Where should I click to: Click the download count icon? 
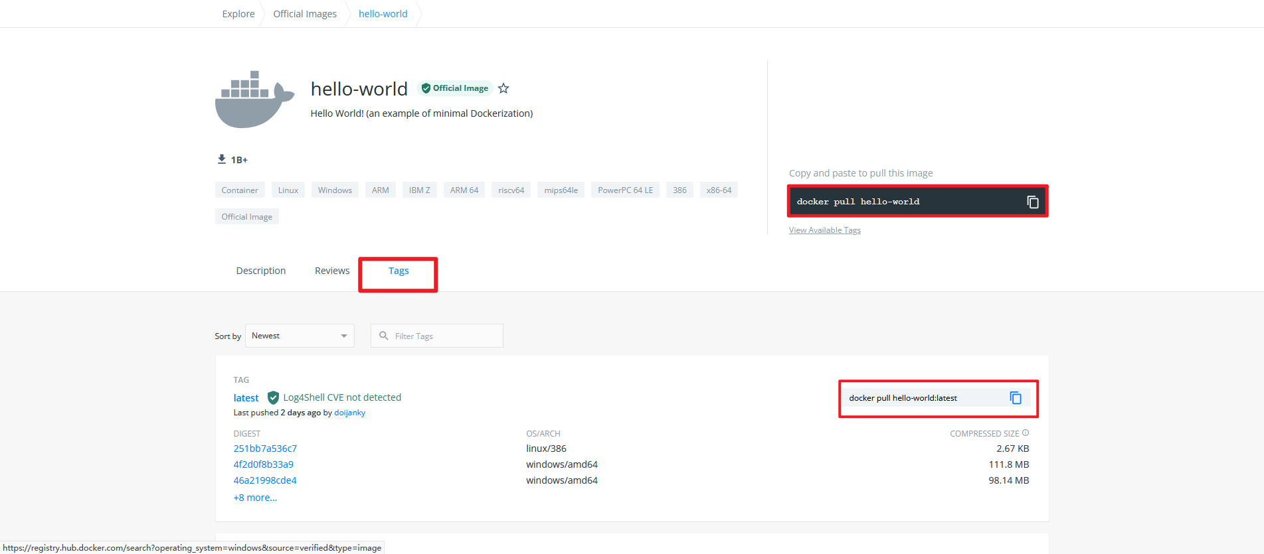(x=222, y=159)
